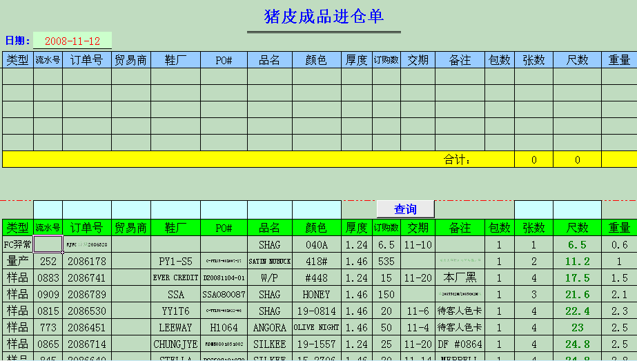Viewport: 637px width, 361px height.
Task: Click the green 交期 column header
Action: coord(418,227)
